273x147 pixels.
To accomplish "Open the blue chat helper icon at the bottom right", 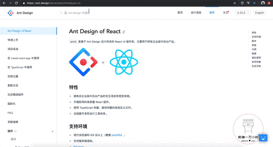I will [x=263, y=138].
